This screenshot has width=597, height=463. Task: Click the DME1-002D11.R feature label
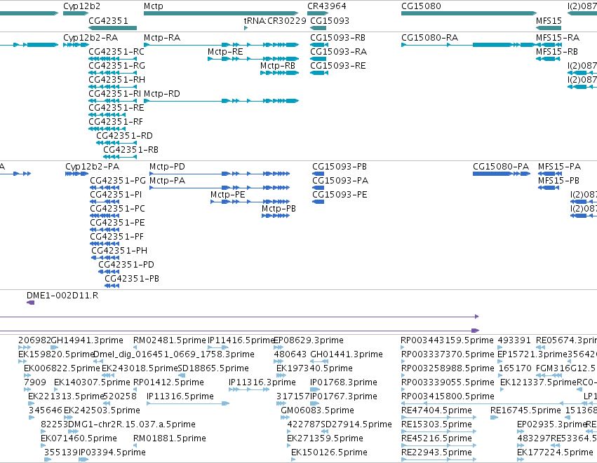pos(62,296)
